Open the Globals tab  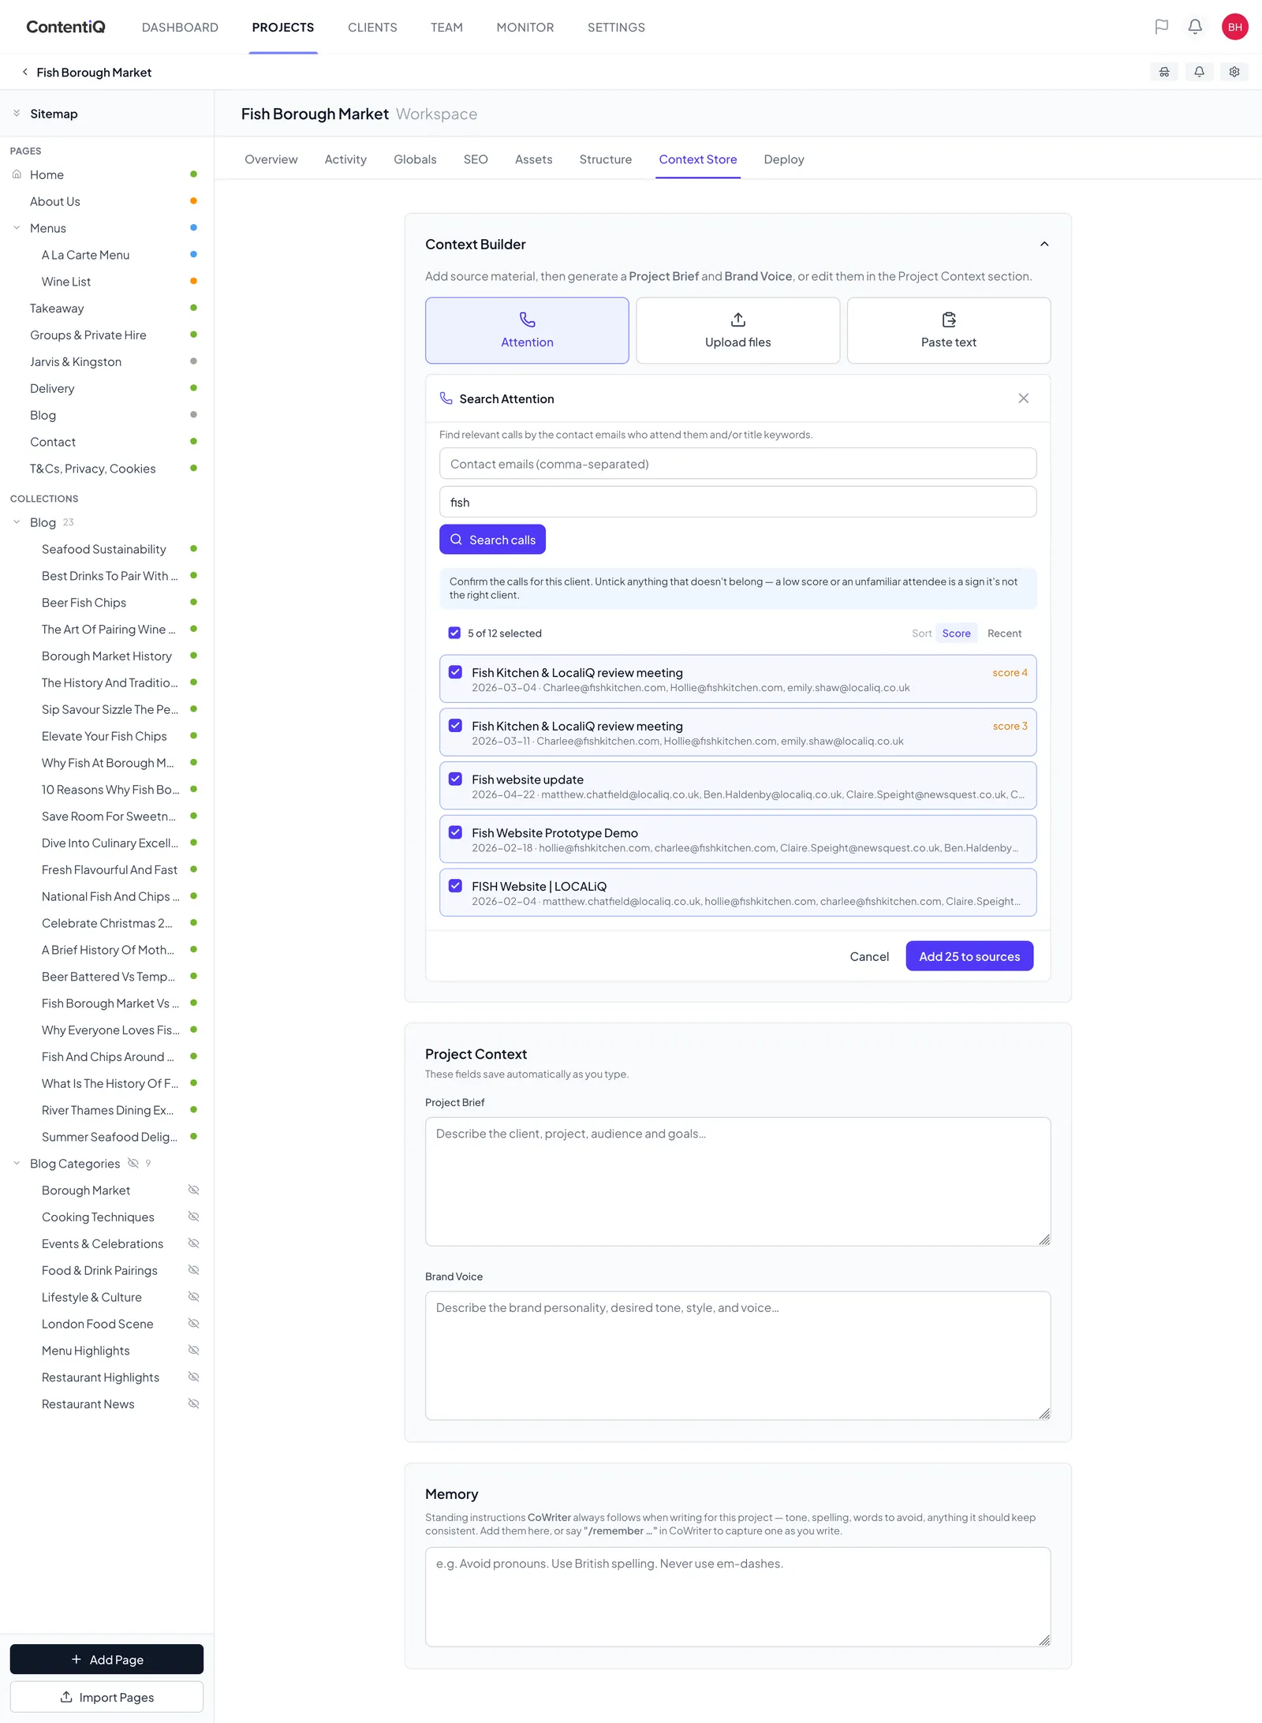[415, 159]
